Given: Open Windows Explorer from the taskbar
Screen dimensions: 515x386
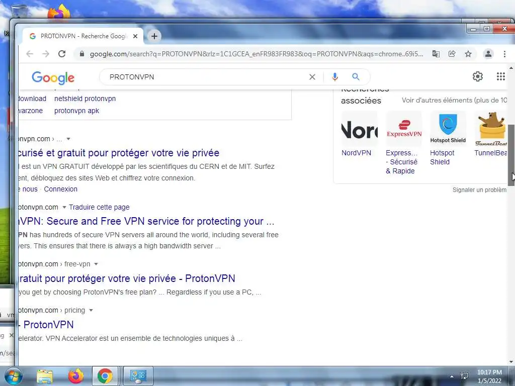Looking at the screenshot, I should pos(45,376).
